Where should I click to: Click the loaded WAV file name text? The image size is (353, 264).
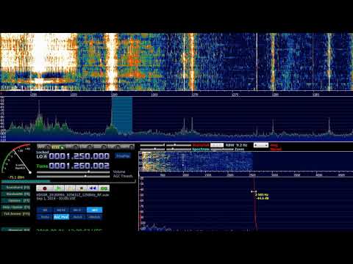click(x=73, y=195)
